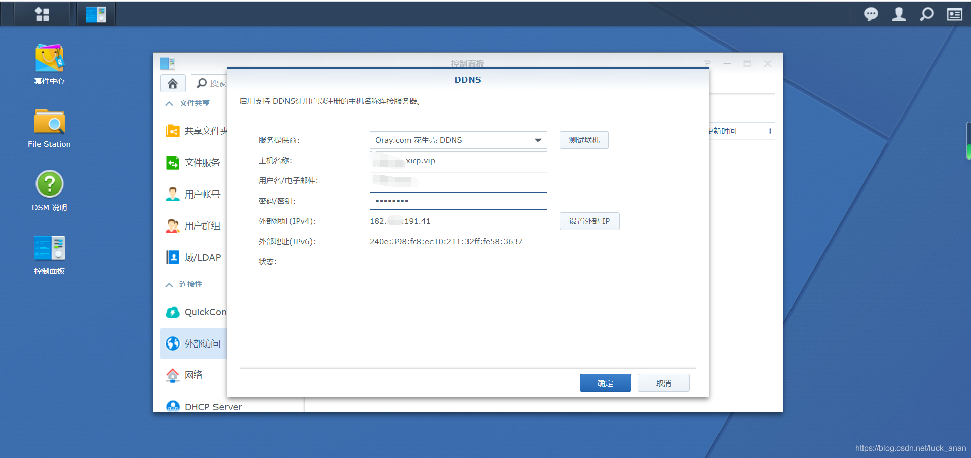Screen dimensions: 971x458
Task: Select 域/LDAP in the sidebar
Action: point(193,257)
